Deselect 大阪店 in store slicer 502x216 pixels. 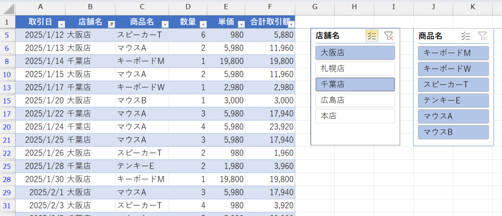[355, 53]
